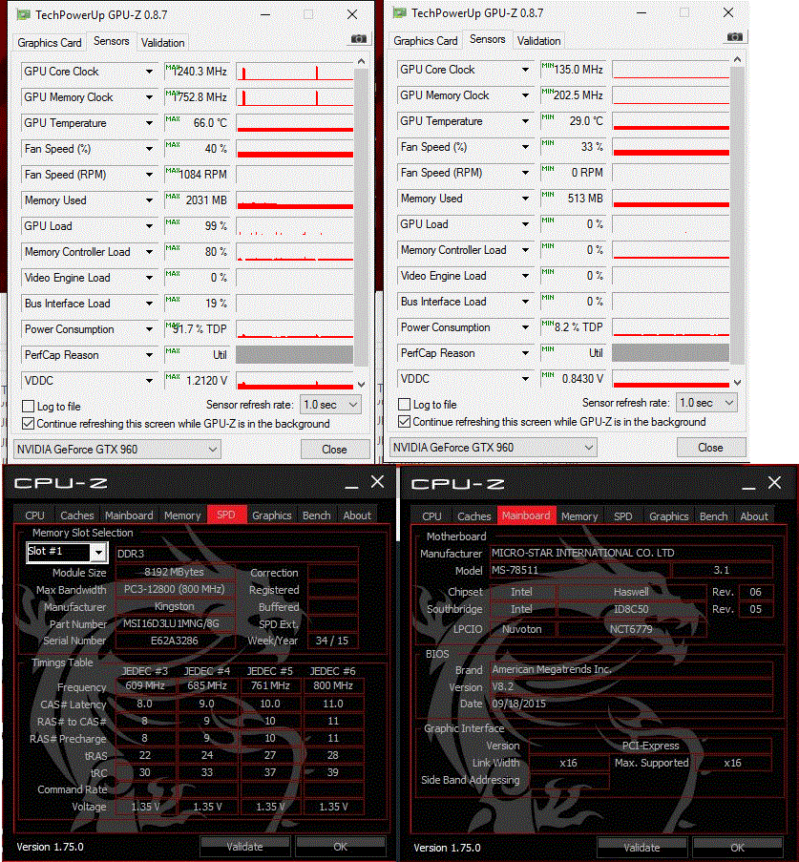The width and height of the screenshot is (799, 862).
Task: Open the Bench tab in the SPD CPU-Z window
Action: (317, 515)
